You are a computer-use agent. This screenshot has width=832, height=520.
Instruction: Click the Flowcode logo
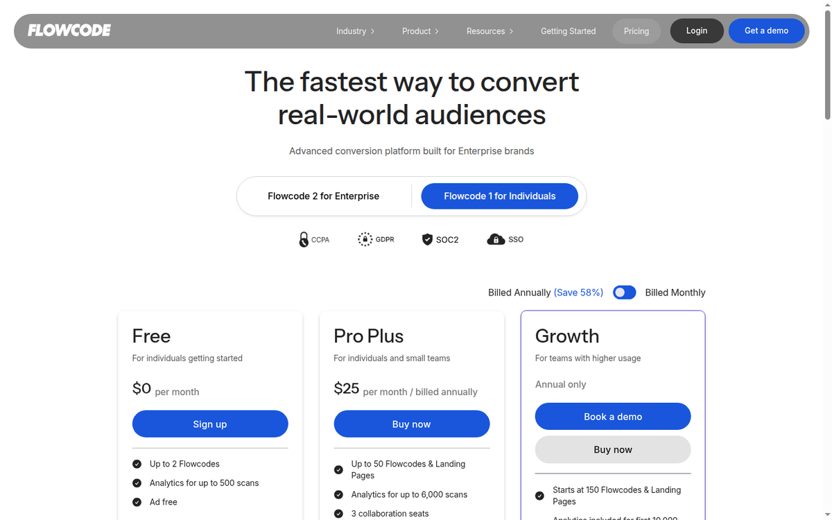69,31
